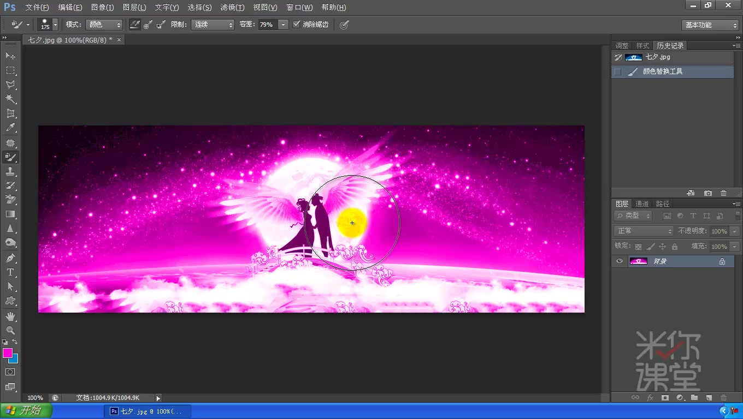Delete current history state

tap(723, 193)
